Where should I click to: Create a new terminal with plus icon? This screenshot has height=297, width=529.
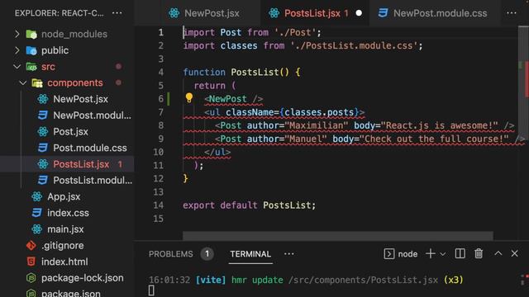pos(431,253)
